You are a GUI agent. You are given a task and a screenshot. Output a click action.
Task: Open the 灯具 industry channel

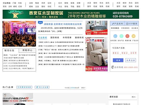tap(20, 6)
